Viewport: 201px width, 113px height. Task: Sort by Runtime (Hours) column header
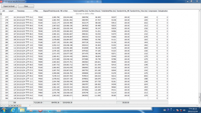coord(95,11)
